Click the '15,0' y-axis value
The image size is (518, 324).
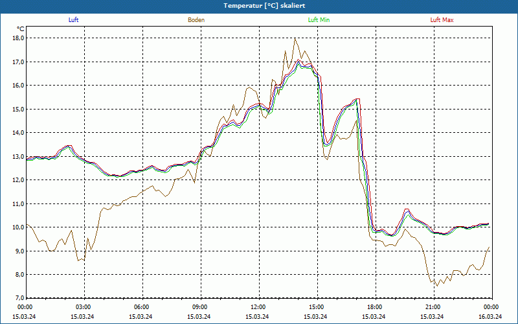tap(19, 109)
